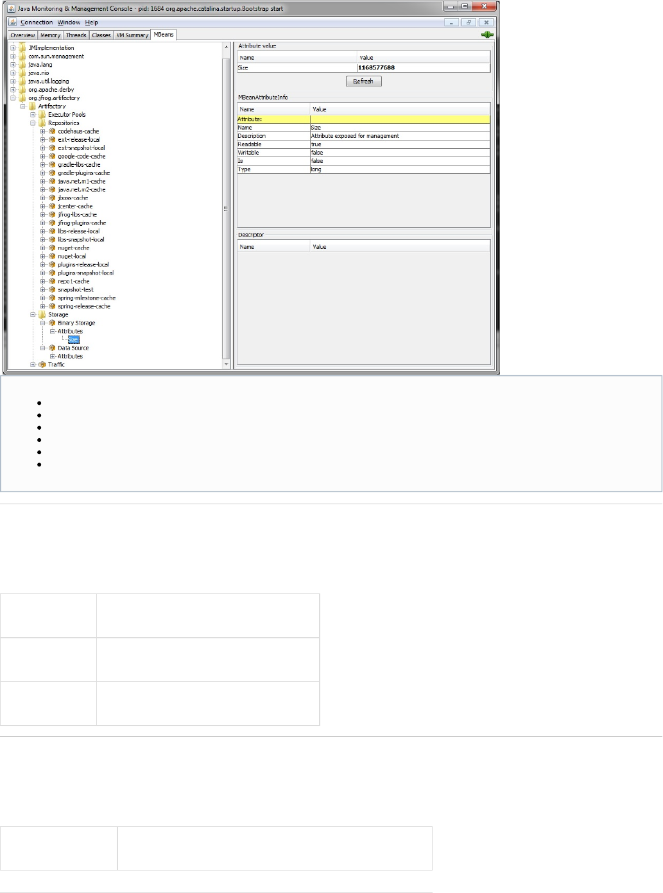The image size is (663, 893).
Task: Click the MBean icon beside gradle-libs-cache
Action: 52,164
